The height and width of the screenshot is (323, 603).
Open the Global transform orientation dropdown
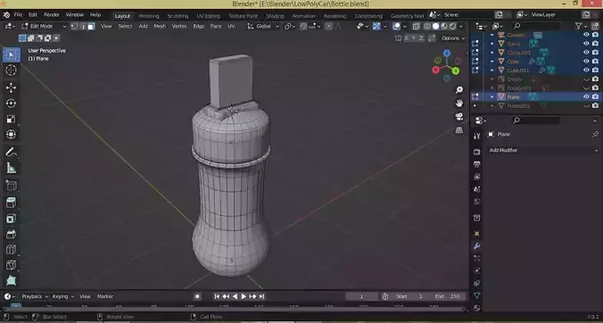[x=263, y=26]
